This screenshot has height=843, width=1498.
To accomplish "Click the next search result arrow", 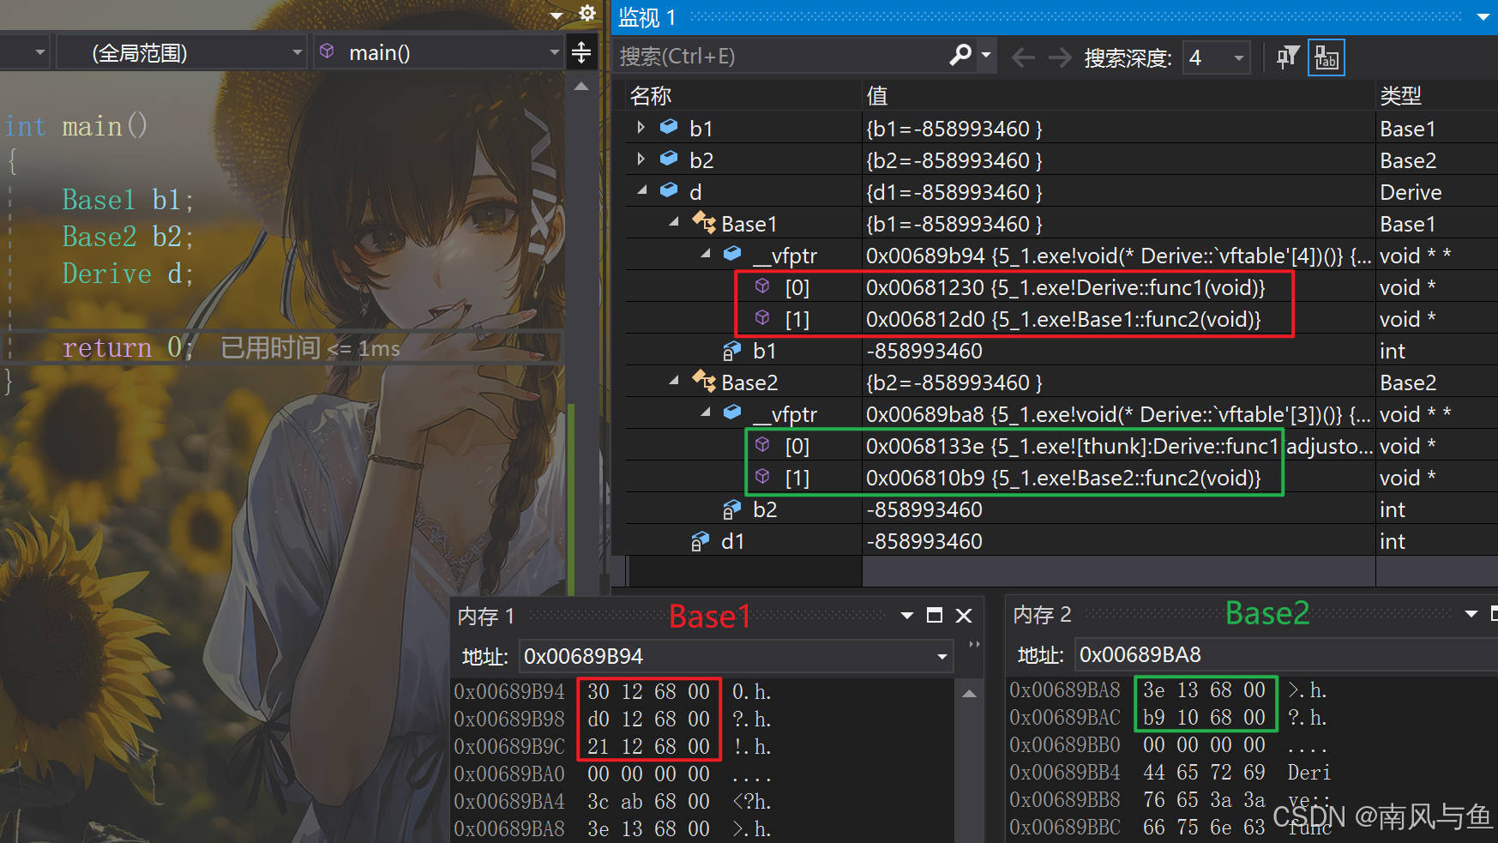I will click(1060, 57).
